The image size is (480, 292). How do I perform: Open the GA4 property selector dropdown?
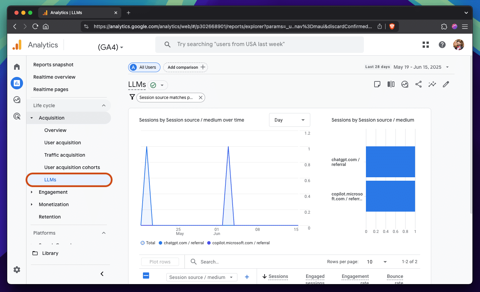coord(111,47)
